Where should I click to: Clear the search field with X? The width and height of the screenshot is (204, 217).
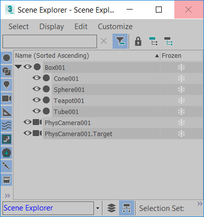(104, 41)
